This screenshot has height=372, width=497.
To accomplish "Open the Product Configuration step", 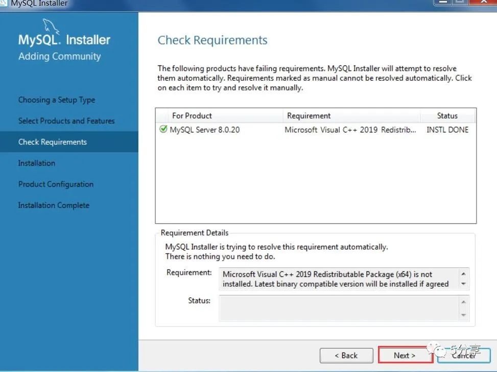I will coord(56,184).
